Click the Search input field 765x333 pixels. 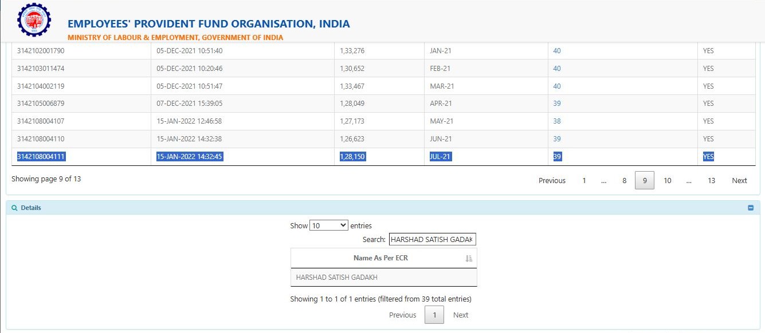[432, 240]
